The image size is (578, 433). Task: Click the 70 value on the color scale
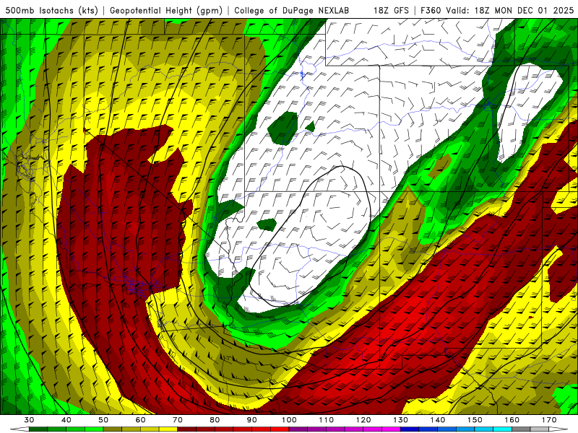pos(178,420)
